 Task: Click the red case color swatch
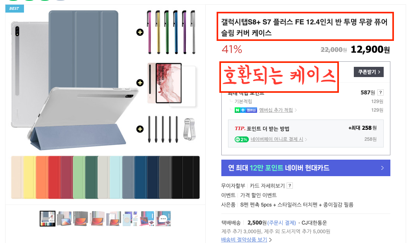point(54,177)
